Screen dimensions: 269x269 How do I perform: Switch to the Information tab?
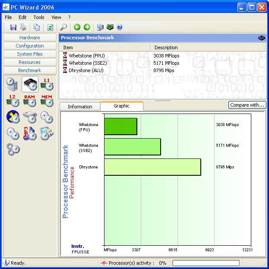pyautogui.click(x=80, y=107)
